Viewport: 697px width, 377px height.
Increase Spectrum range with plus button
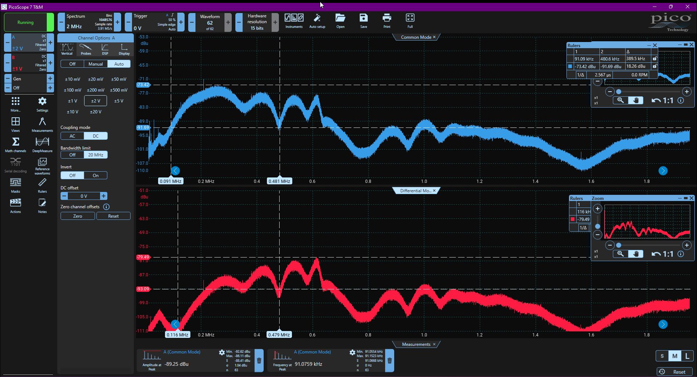click(117, 22)
